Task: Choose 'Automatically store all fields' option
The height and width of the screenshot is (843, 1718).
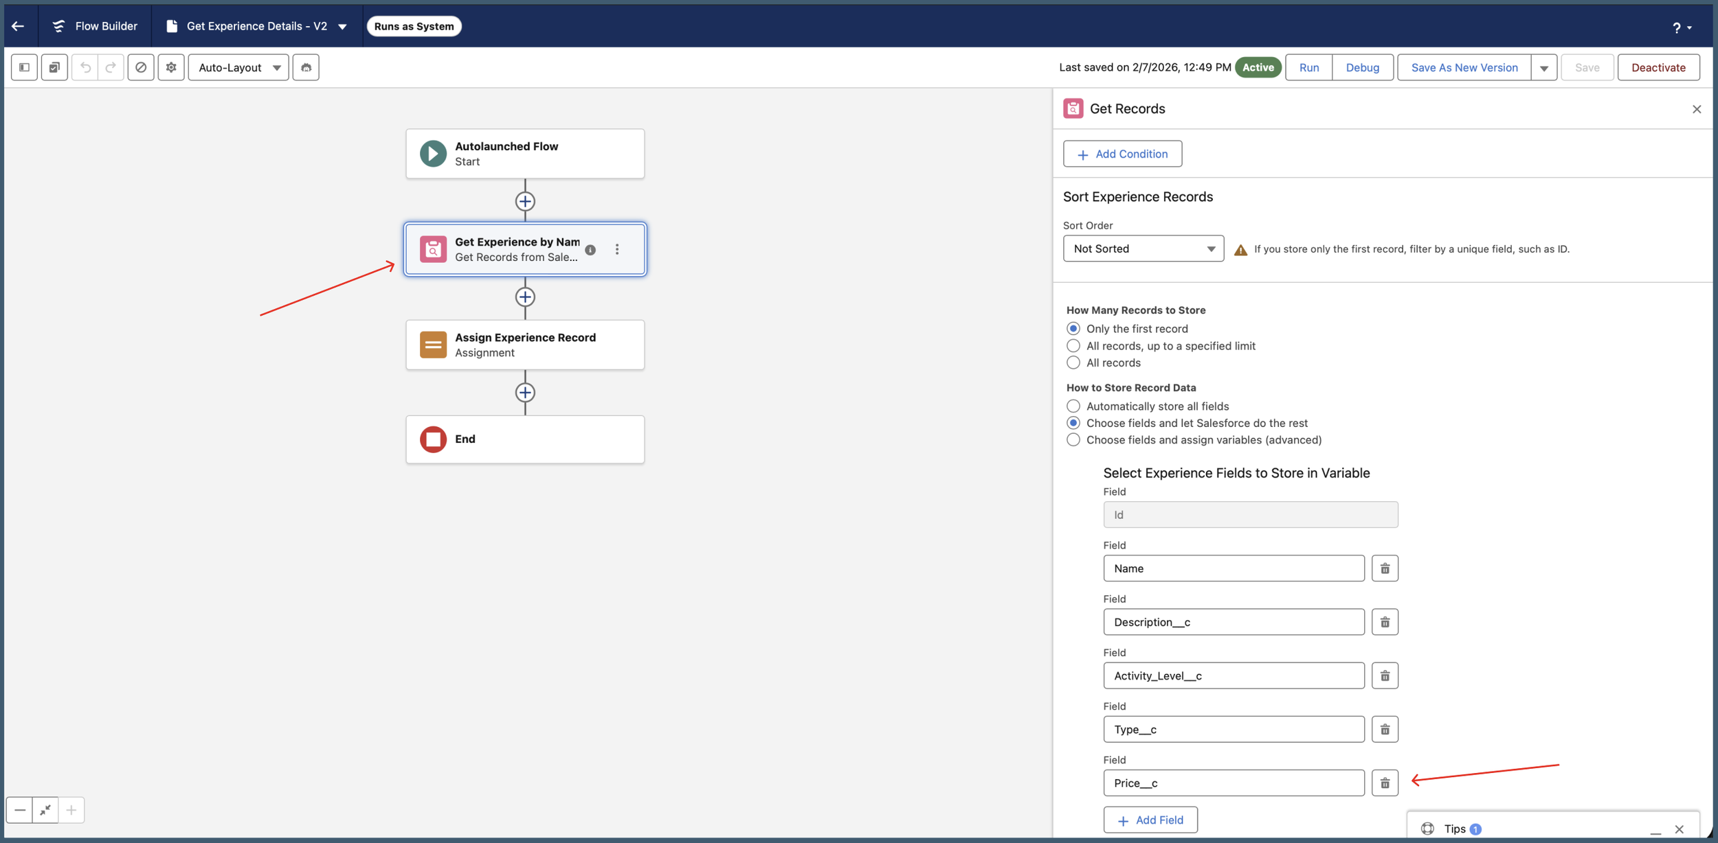Action: (x=1073, y=406)
